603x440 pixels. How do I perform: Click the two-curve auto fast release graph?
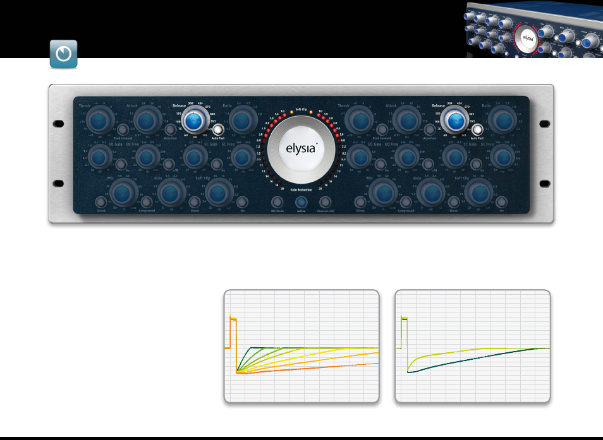[x=473, y=346]
